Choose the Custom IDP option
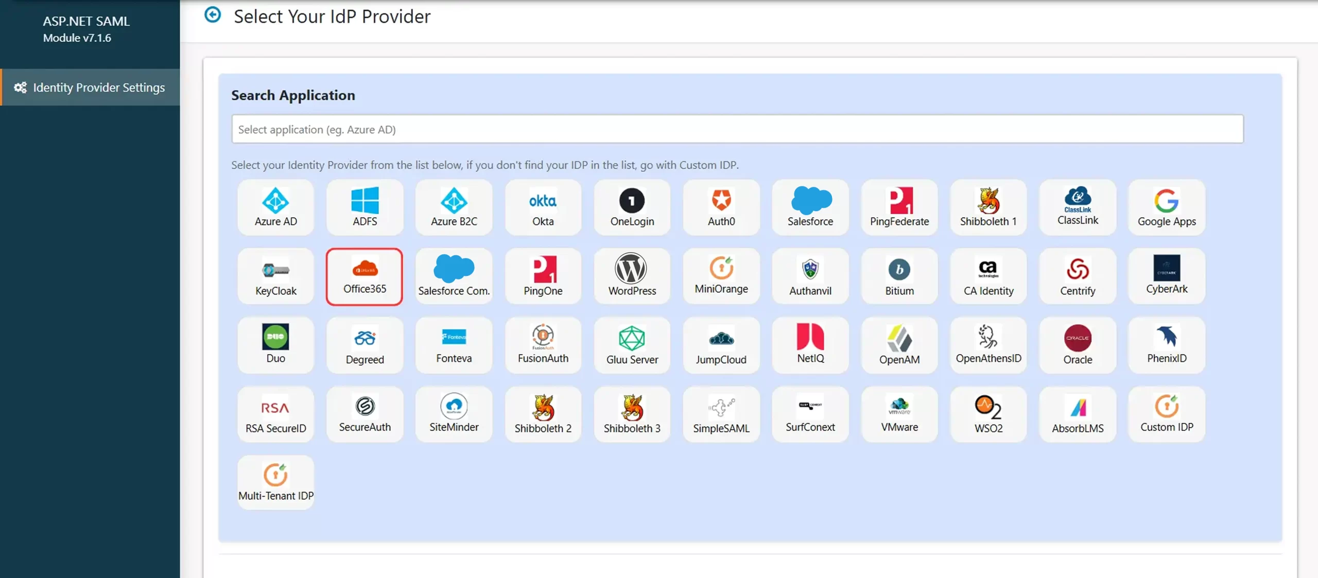Image resolution: width=1318 pixels, height=578 pixels. pos(1166,414)
